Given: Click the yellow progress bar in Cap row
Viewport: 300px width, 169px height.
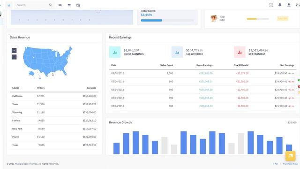Looking at the screenshot, I should pyautogui.click(x=252, y=19).
